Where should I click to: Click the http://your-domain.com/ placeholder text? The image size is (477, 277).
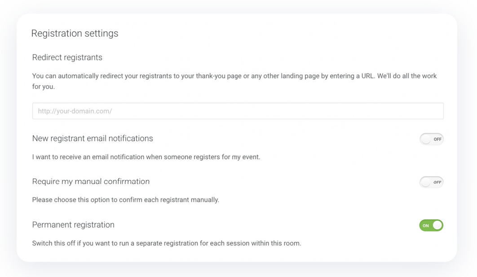[75, 111]
